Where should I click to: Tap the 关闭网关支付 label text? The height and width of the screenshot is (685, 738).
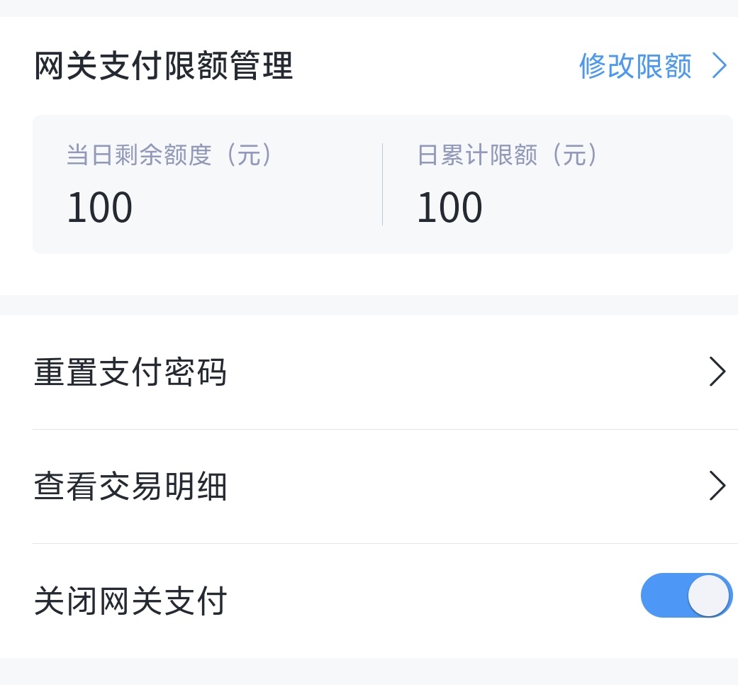[x=130, y=601]
